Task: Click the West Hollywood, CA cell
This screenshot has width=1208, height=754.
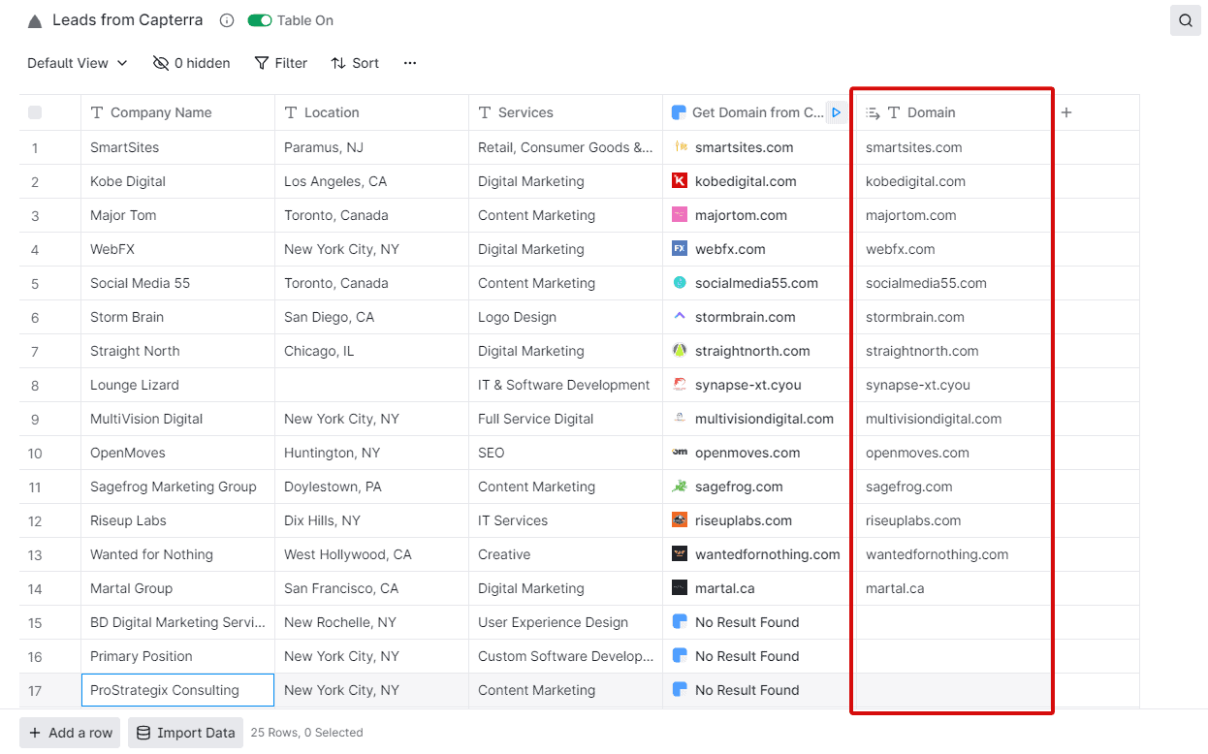Action: click(x=372, y=554)
